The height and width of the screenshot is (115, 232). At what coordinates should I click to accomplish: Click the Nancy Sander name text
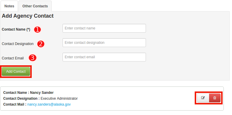42,93
